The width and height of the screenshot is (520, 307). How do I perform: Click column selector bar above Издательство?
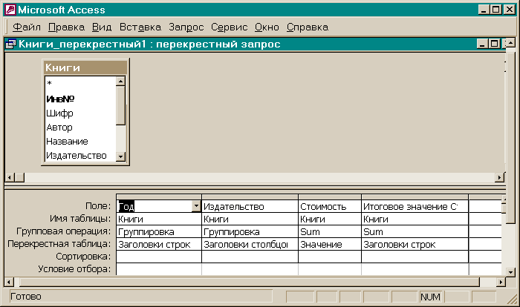coord(250,197)
